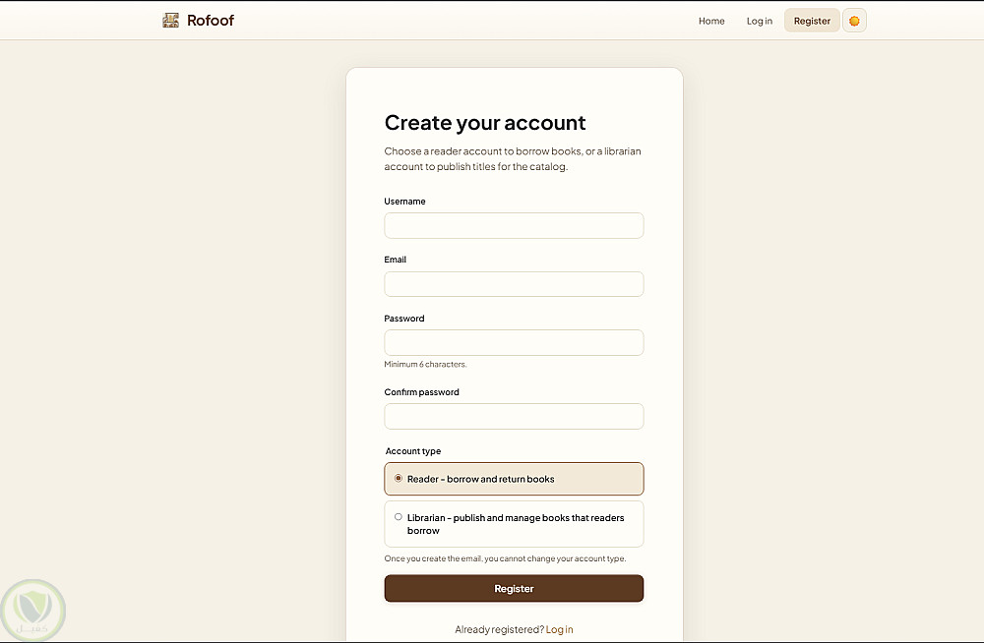Viewport: 984px width, 643px height.
Task: Select the Reader radio button
Action: (x=399, y=479)
